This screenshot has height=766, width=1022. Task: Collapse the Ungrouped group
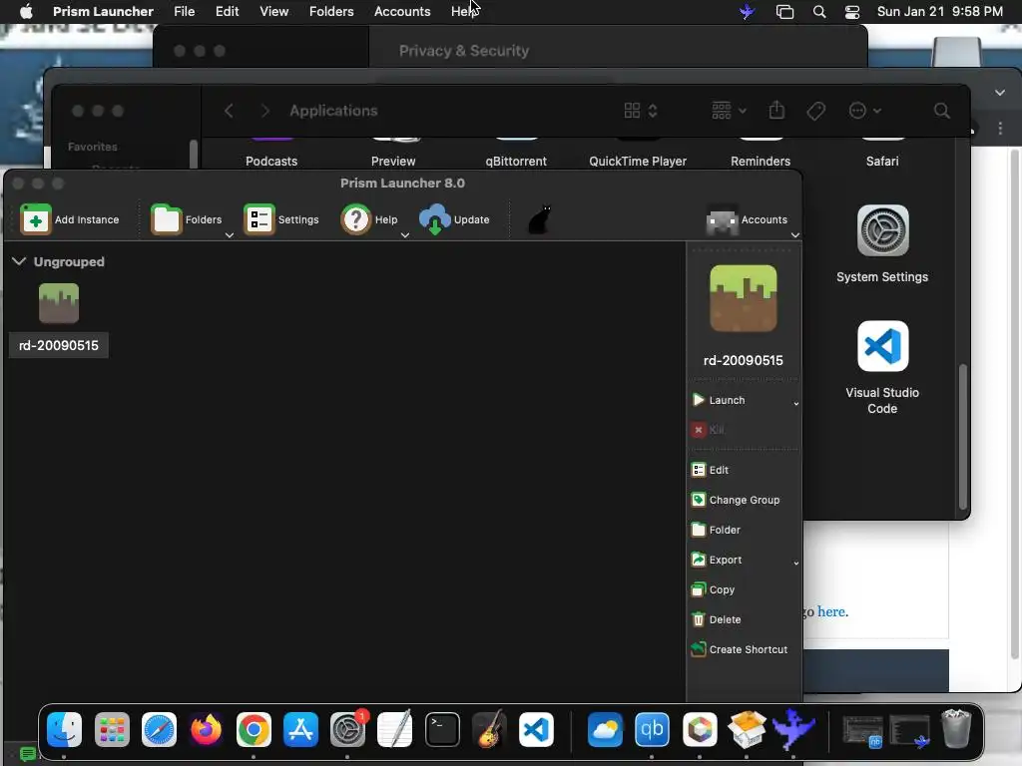pyautogui.click(x=19, y=261)
